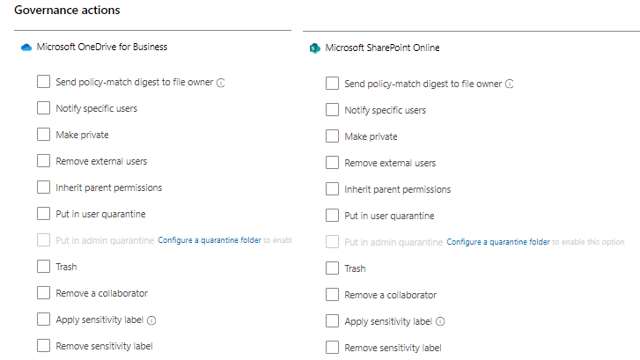
Task: Check Inherit parent permissions under SharePoint
Action: pos(332,189)
